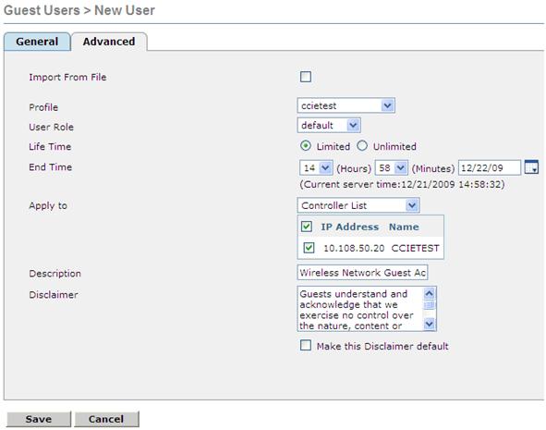
Task: Click the 10.108.50.20 IP address text
Action: click(354, 248)
